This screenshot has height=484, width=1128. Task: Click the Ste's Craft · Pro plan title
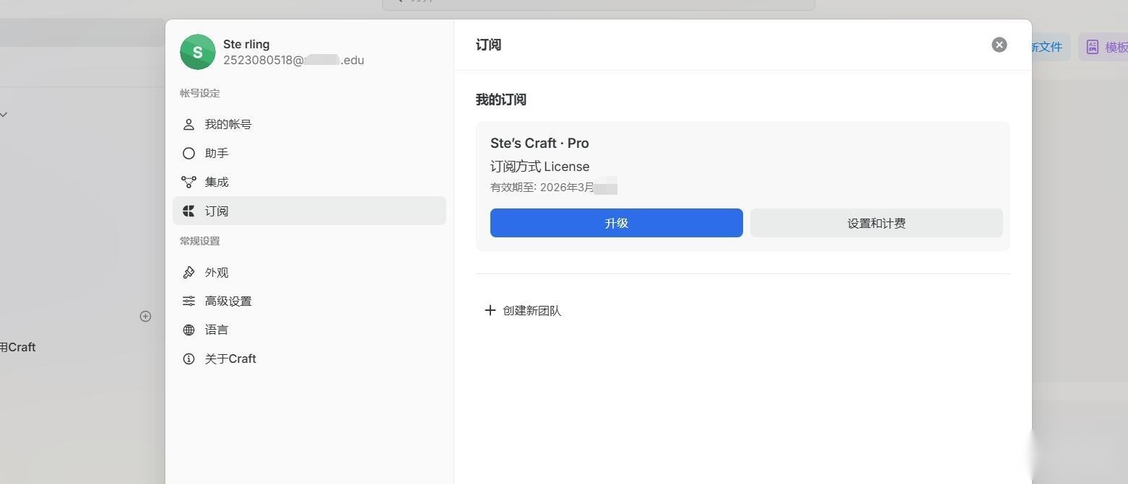click(539, 143)
